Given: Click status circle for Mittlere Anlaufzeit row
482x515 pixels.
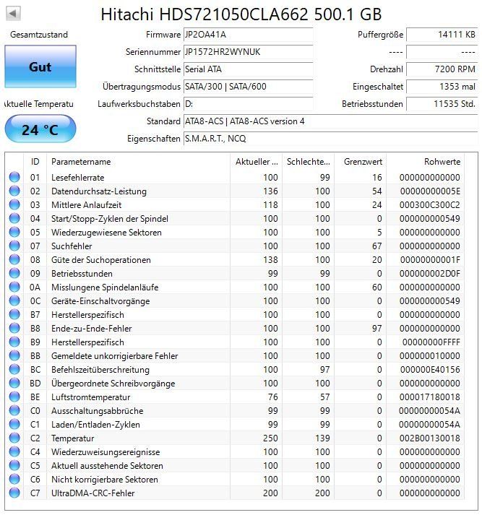Looking at the screenshot, I should (14, 205).
